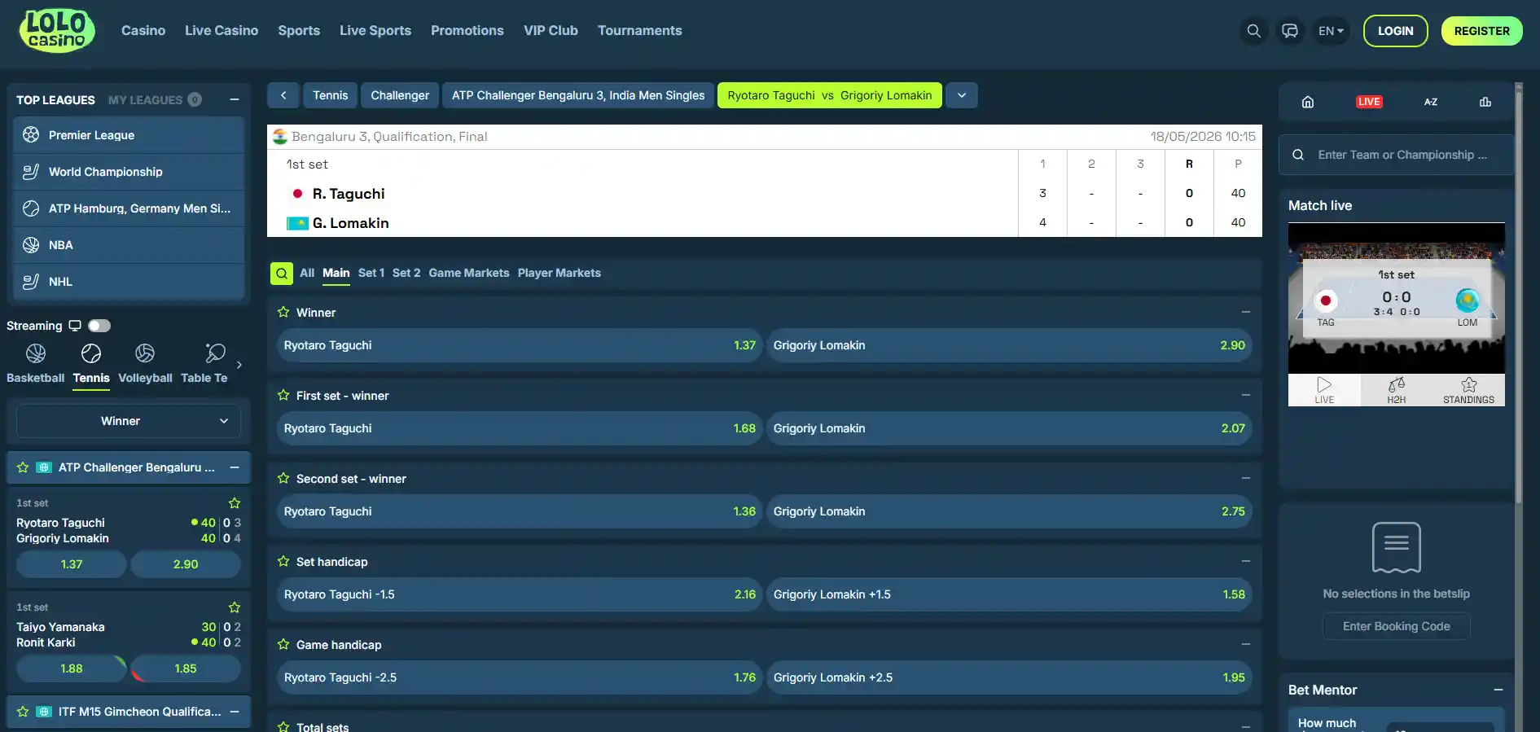Open the A-Z sports list icon
Image resolution: width=1540 pixels, height=732 pixels.
(1431, 102)
